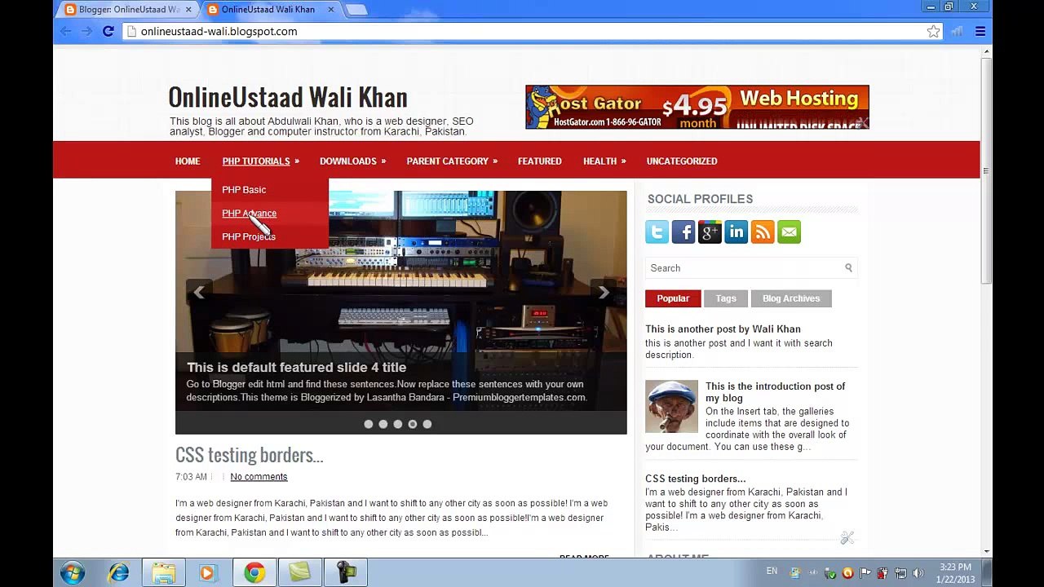Open the Facebook social profile icon

click(683, 232)
